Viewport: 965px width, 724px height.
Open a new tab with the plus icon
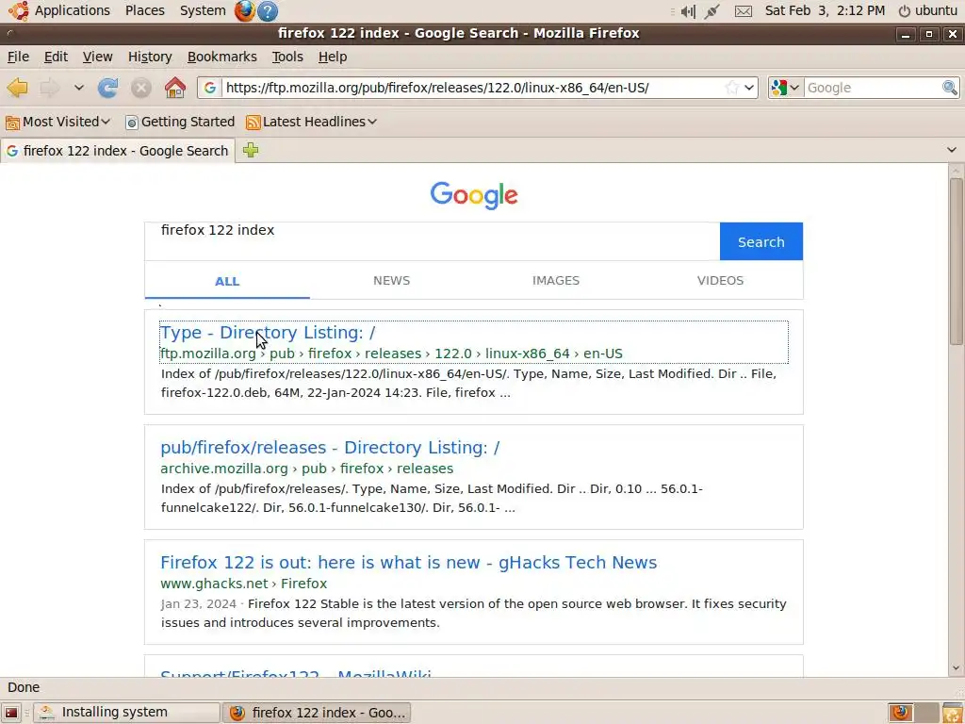click(x=251, y=150)
